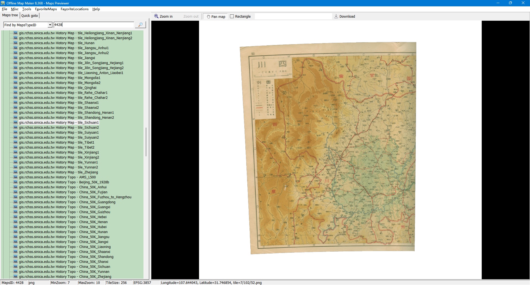Click the map icon beside tile_Hunan
This screenshot has width=530, height=285.
tap(15, 43)
